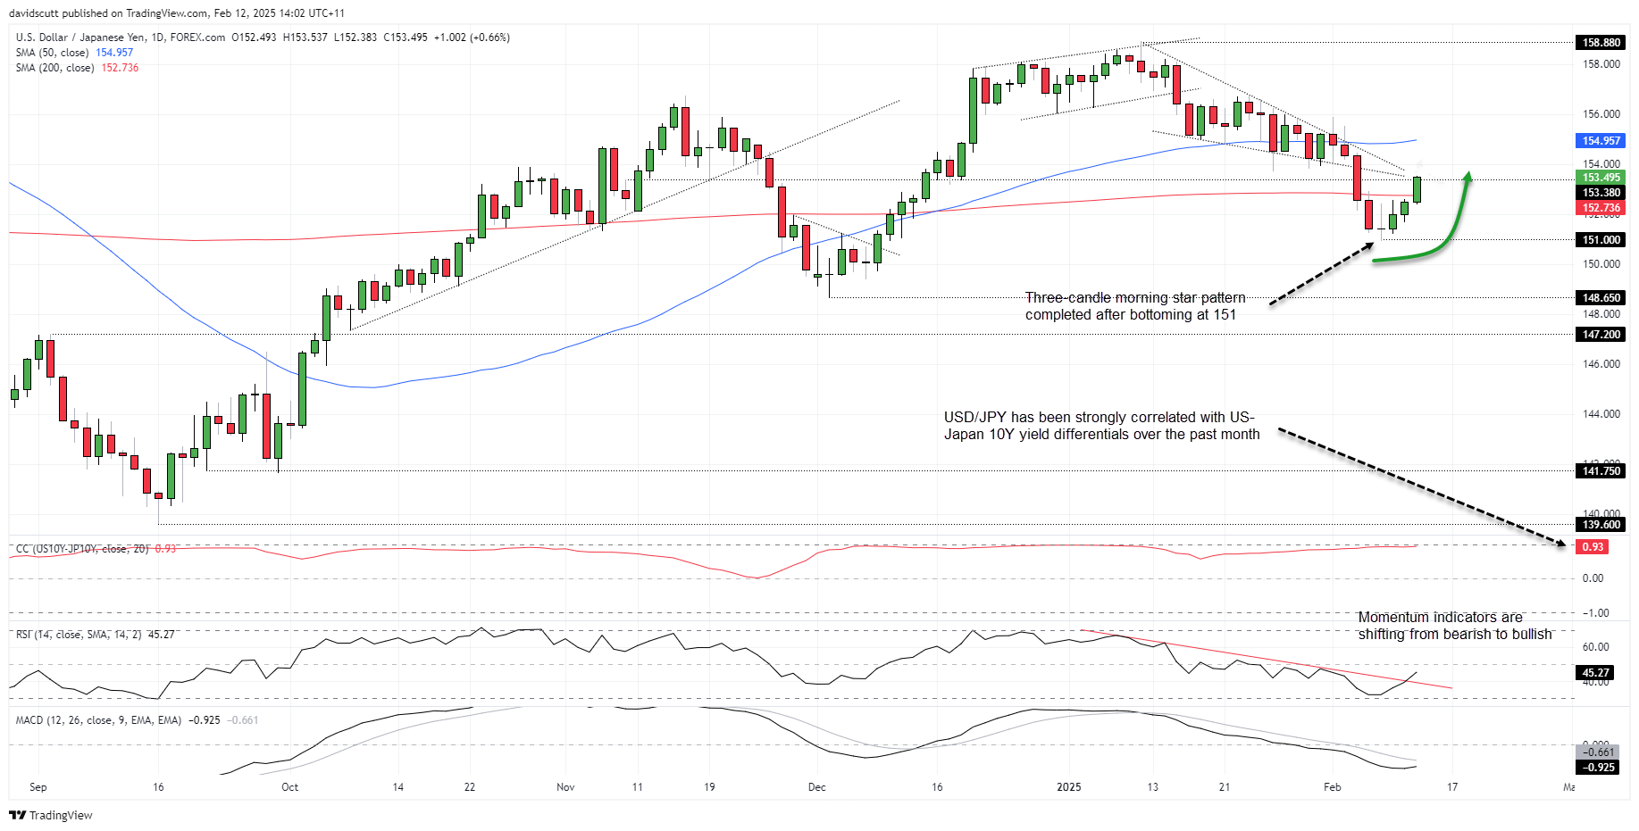Click the 'Three-candle morning star pattern' annotation
1639x831 pixels.
1134,306
